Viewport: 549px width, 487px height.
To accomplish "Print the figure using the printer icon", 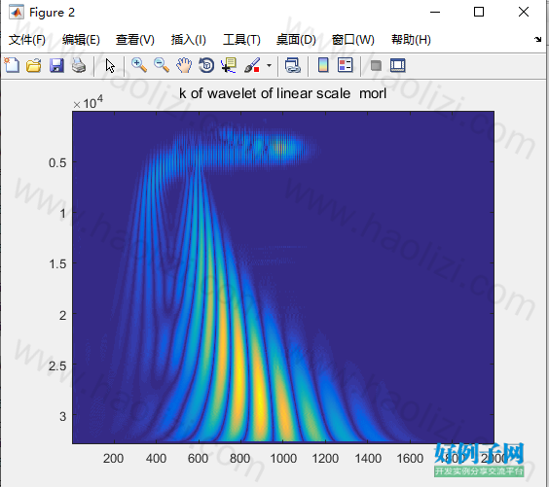I will point(79,65).
